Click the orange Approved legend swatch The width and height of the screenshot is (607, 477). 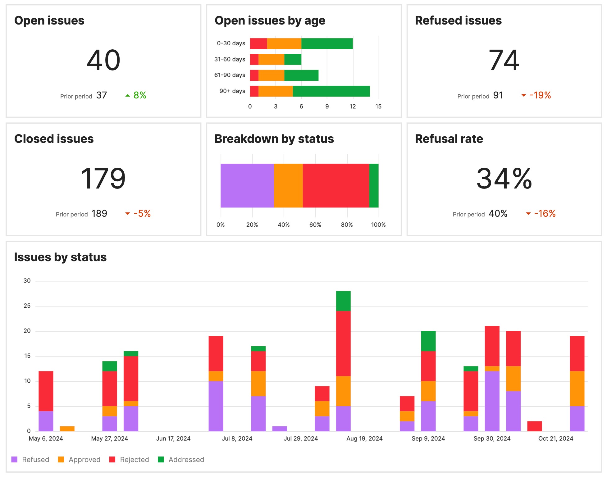(60, 460)
